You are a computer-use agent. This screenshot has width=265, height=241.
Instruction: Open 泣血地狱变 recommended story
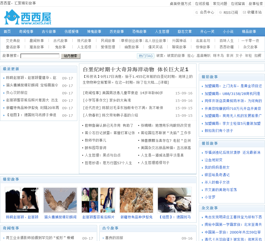click(x=213, y=160)
